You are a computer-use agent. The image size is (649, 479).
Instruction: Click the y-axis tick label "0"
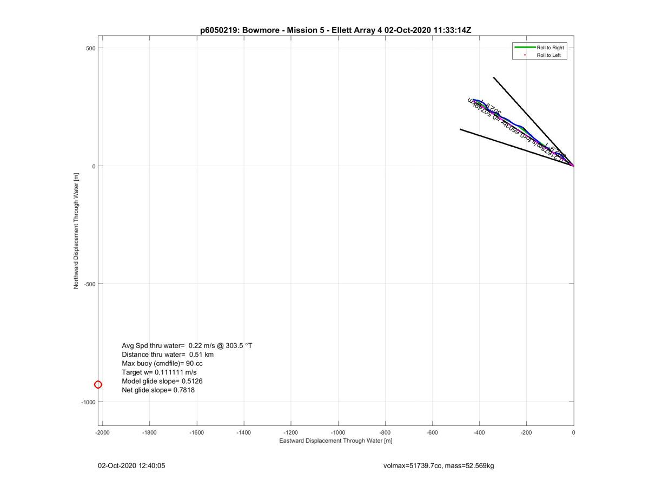94,166
